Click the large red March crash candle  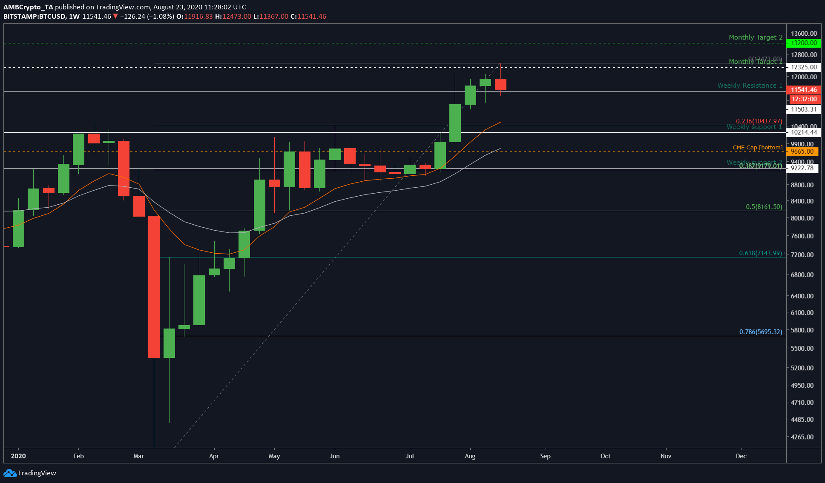(x=154, y=287)
